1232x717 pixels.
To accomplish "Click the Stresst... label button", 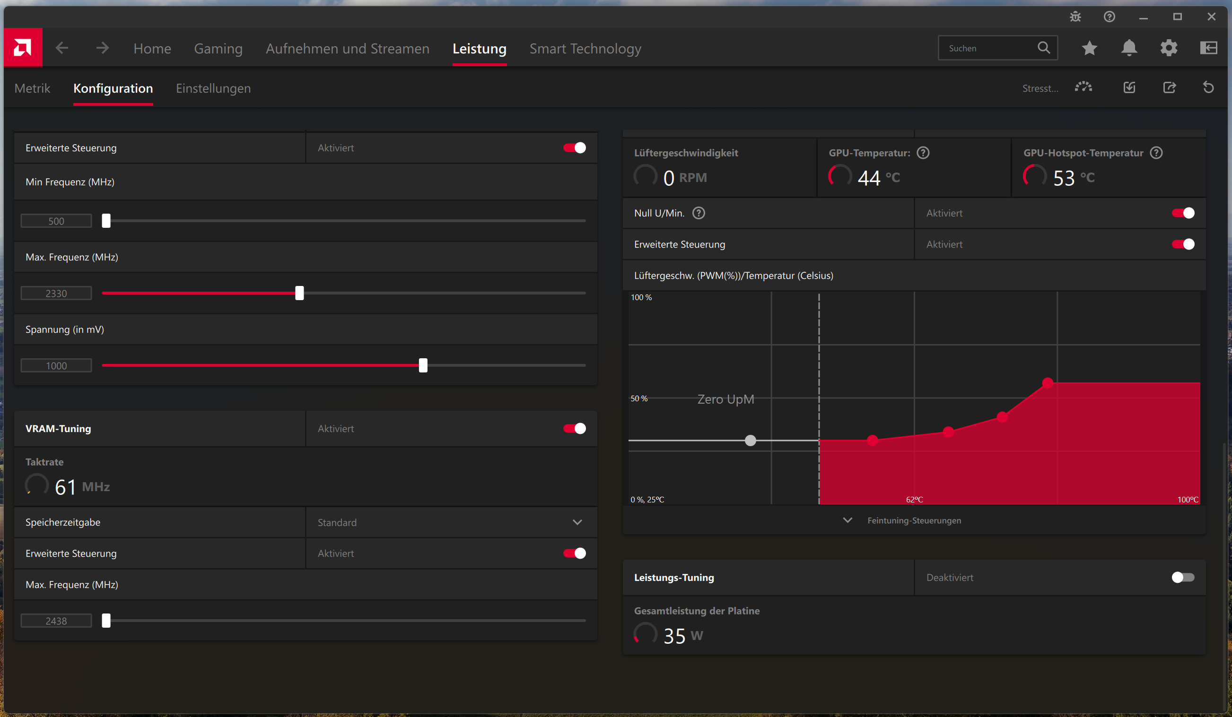I will [x=1040, y=88].
